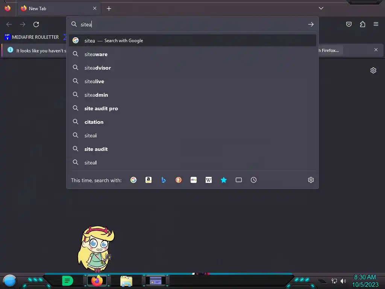Search history using the clock icon

pyautogui.click(x=254, y=180)
